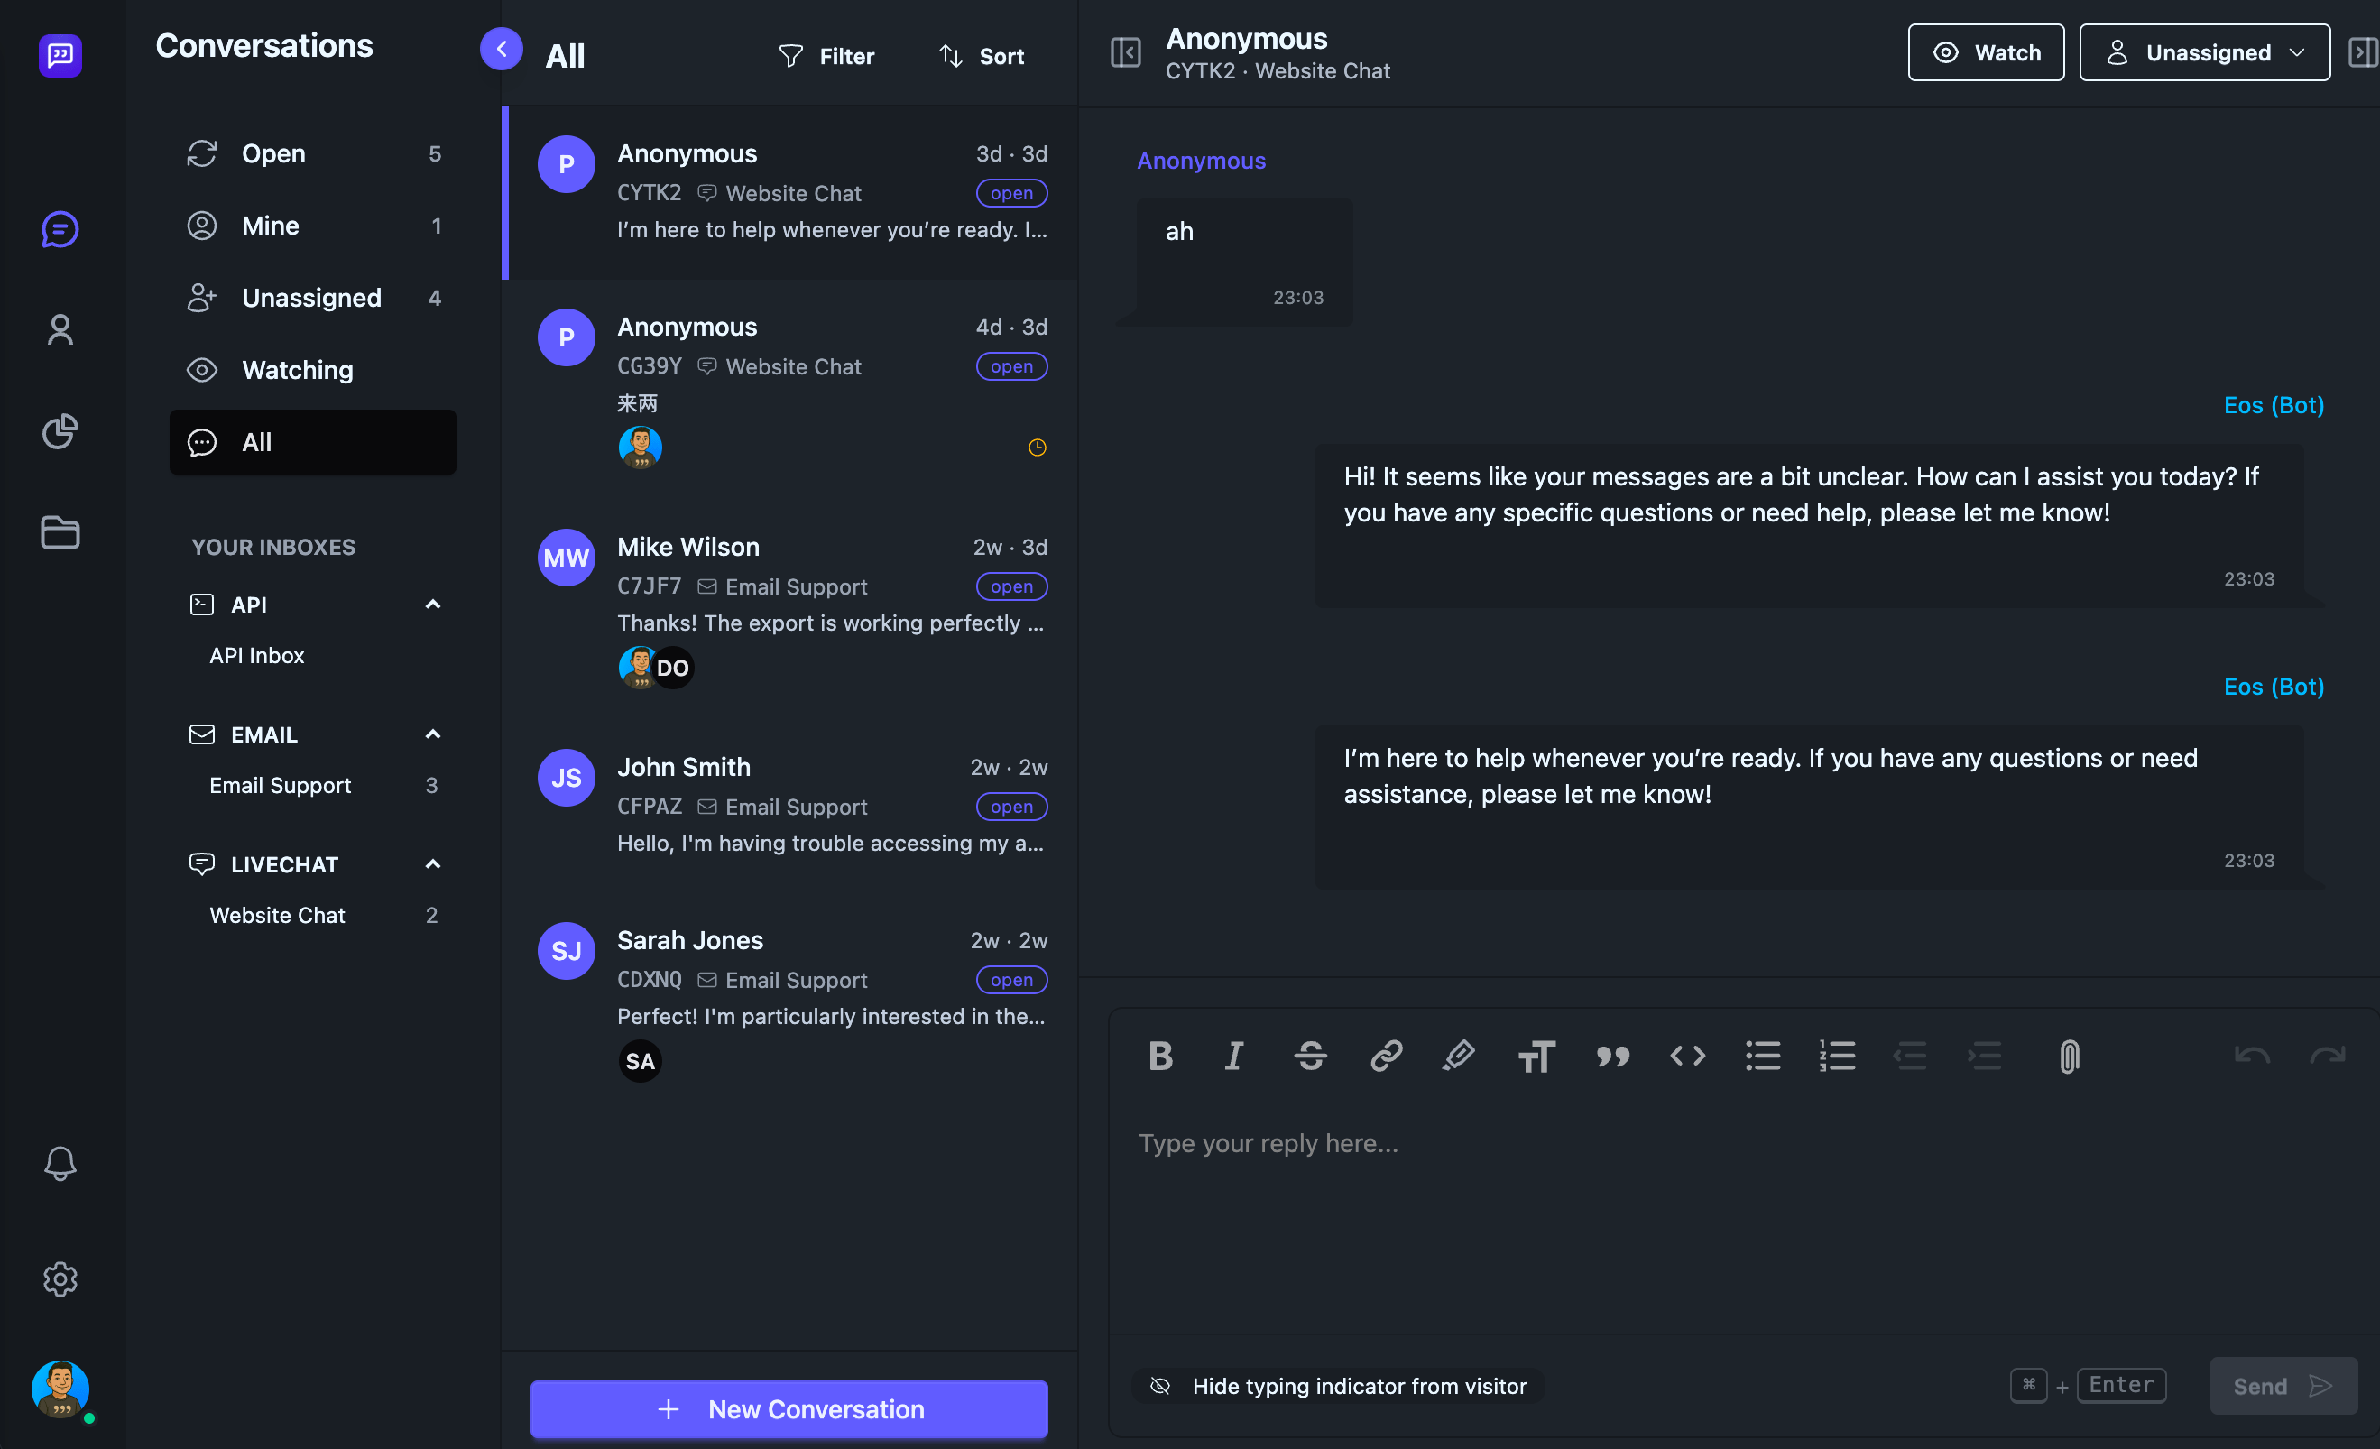Decrease list indent
The image size is (2380, 1449).
[x=1910, y=1056]
